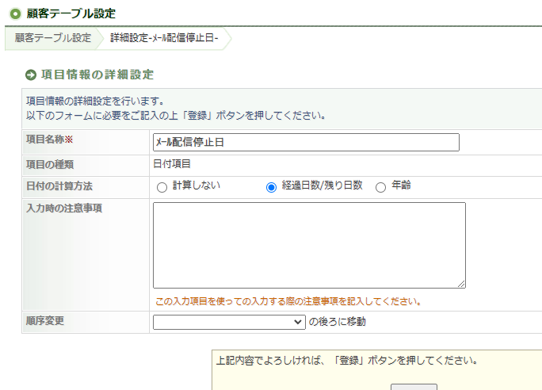
Task: Click the の後ろに移動 text beside dropdown
Action: [338, 322]
